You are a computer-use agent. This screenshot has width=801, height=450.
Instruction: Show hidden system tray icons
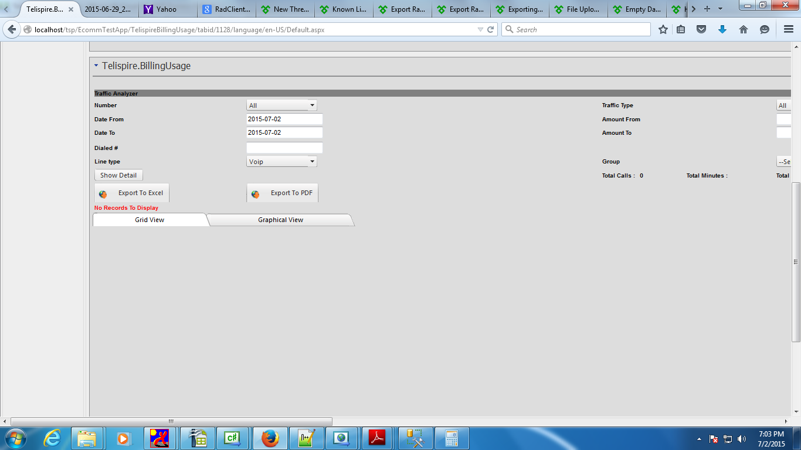699,438
